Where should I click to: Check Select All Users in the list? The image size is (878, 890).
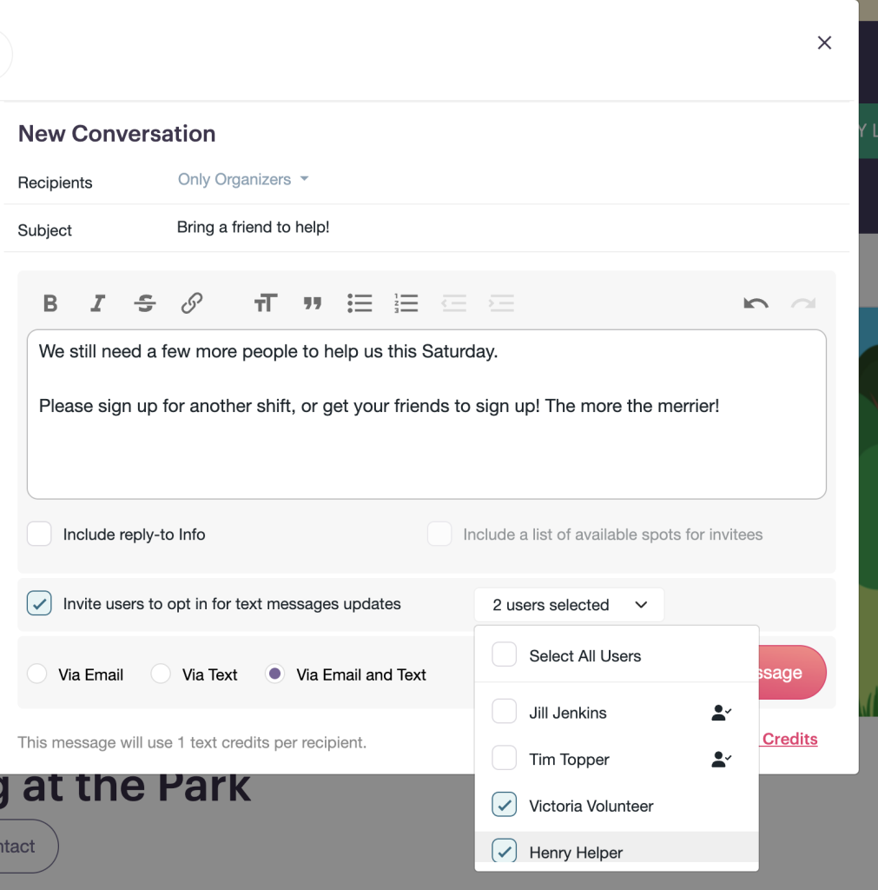click(x=505, y=655)
